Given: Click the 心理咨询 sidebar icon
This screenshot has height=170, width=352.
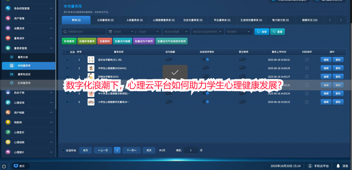Looking at the screenshot, I should 8,103.
